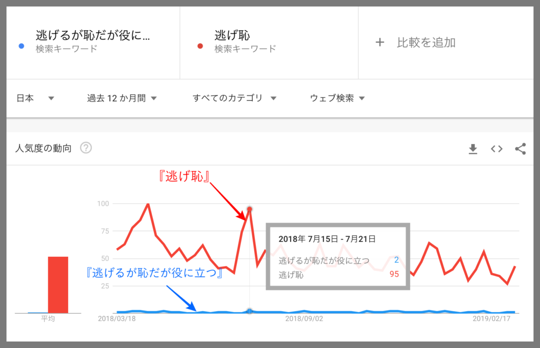Select the 逃げるが恥だが役に… search term box
Image resolution: width=540 pixels, height=348 pixels.
click(x=93, y=42)
